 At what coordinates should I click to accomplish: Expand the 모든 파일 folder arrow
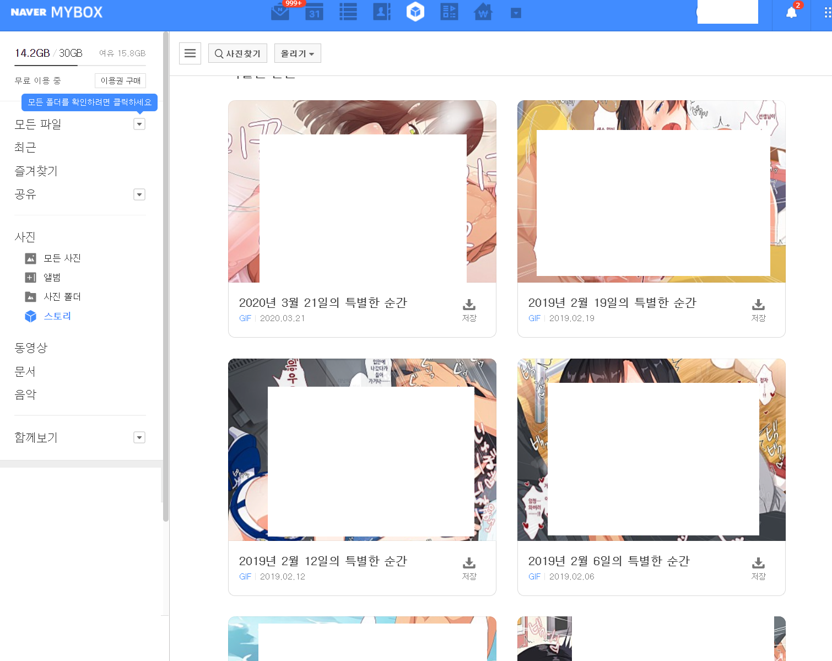click(x=139, y=124)
